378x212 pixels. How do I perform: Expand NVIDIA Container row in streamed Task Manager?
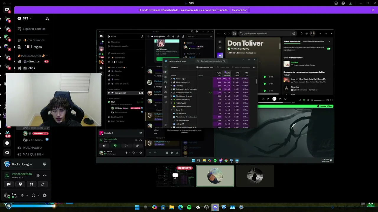tap(171, 100)
